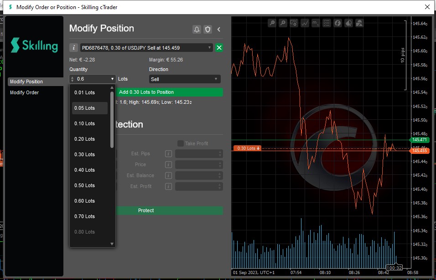Switch to the Modify Position tab
436x280 pixels.
tap(36, 81)
